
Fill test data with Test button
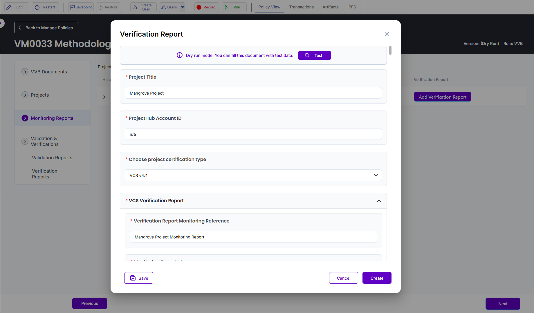pos(314,55)
